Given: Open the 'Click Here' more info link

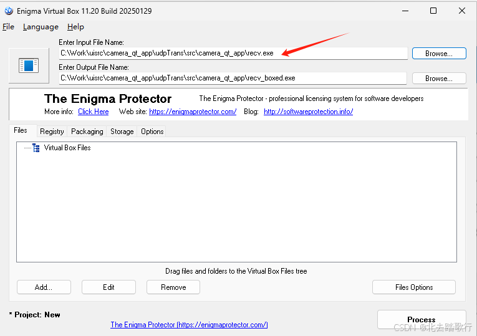Looking at the screenshot, I should click(x=94, y=112).
